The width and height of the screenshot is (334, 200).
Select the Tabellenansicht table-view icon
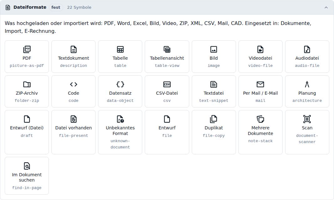[167, 49]
